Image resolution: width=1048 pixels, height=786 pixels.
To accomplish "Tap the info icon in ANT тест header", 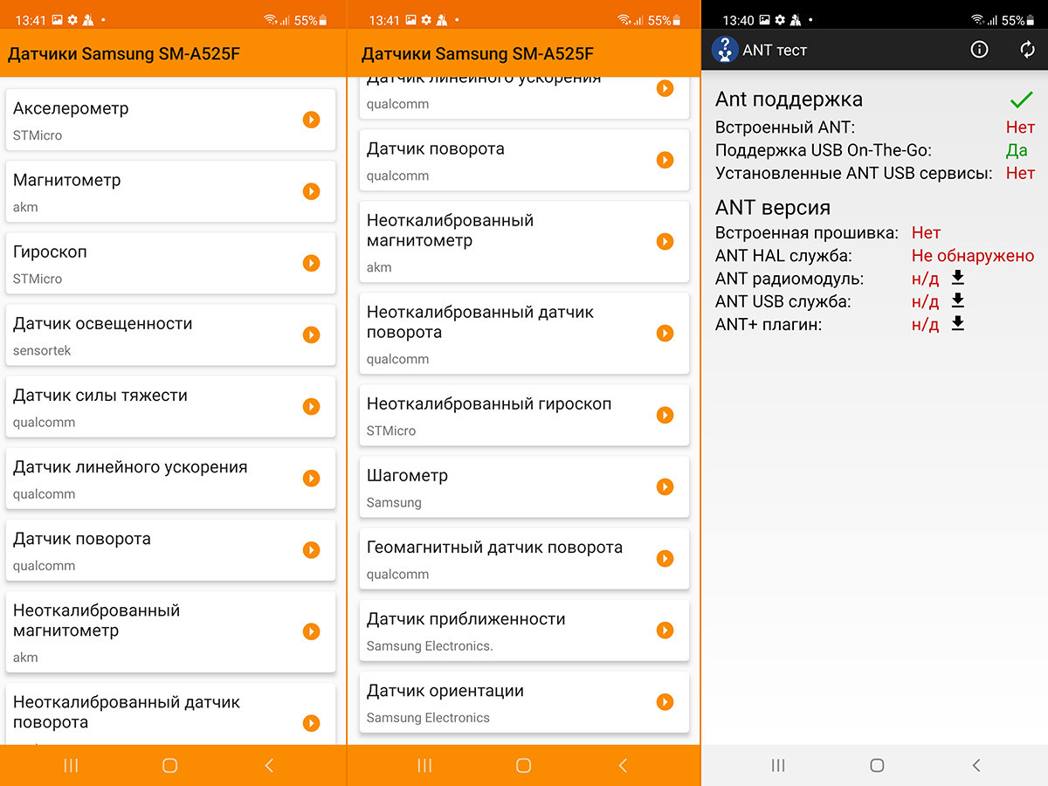I will (979, 50).
